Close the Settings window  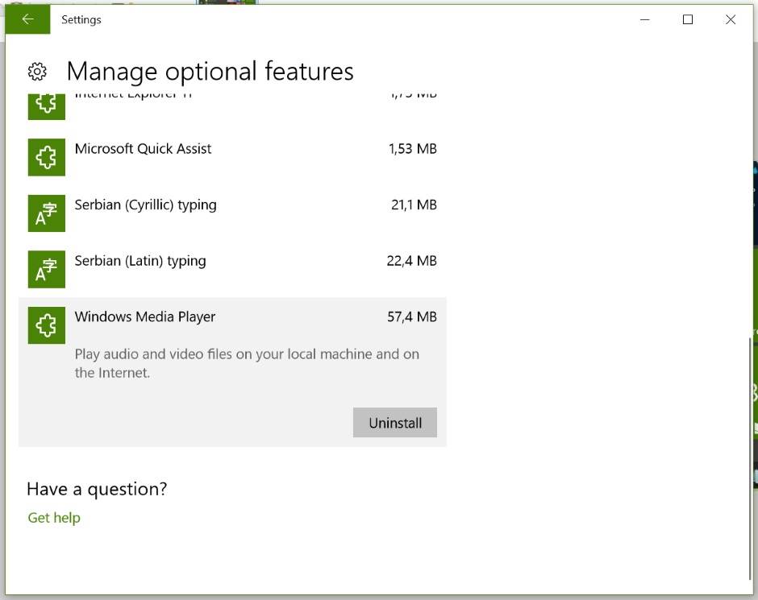[731, 19]
